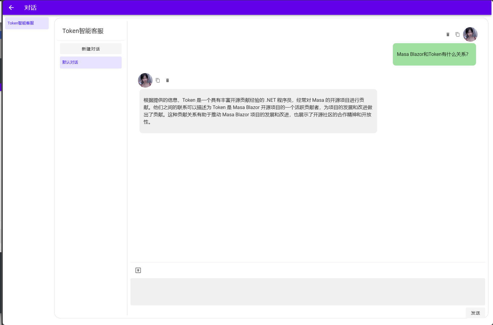The width and height of the screenshot is (493, 325).
Task: Copy the user's Masa Blazor question message
Action: click(x=458, y=34)
